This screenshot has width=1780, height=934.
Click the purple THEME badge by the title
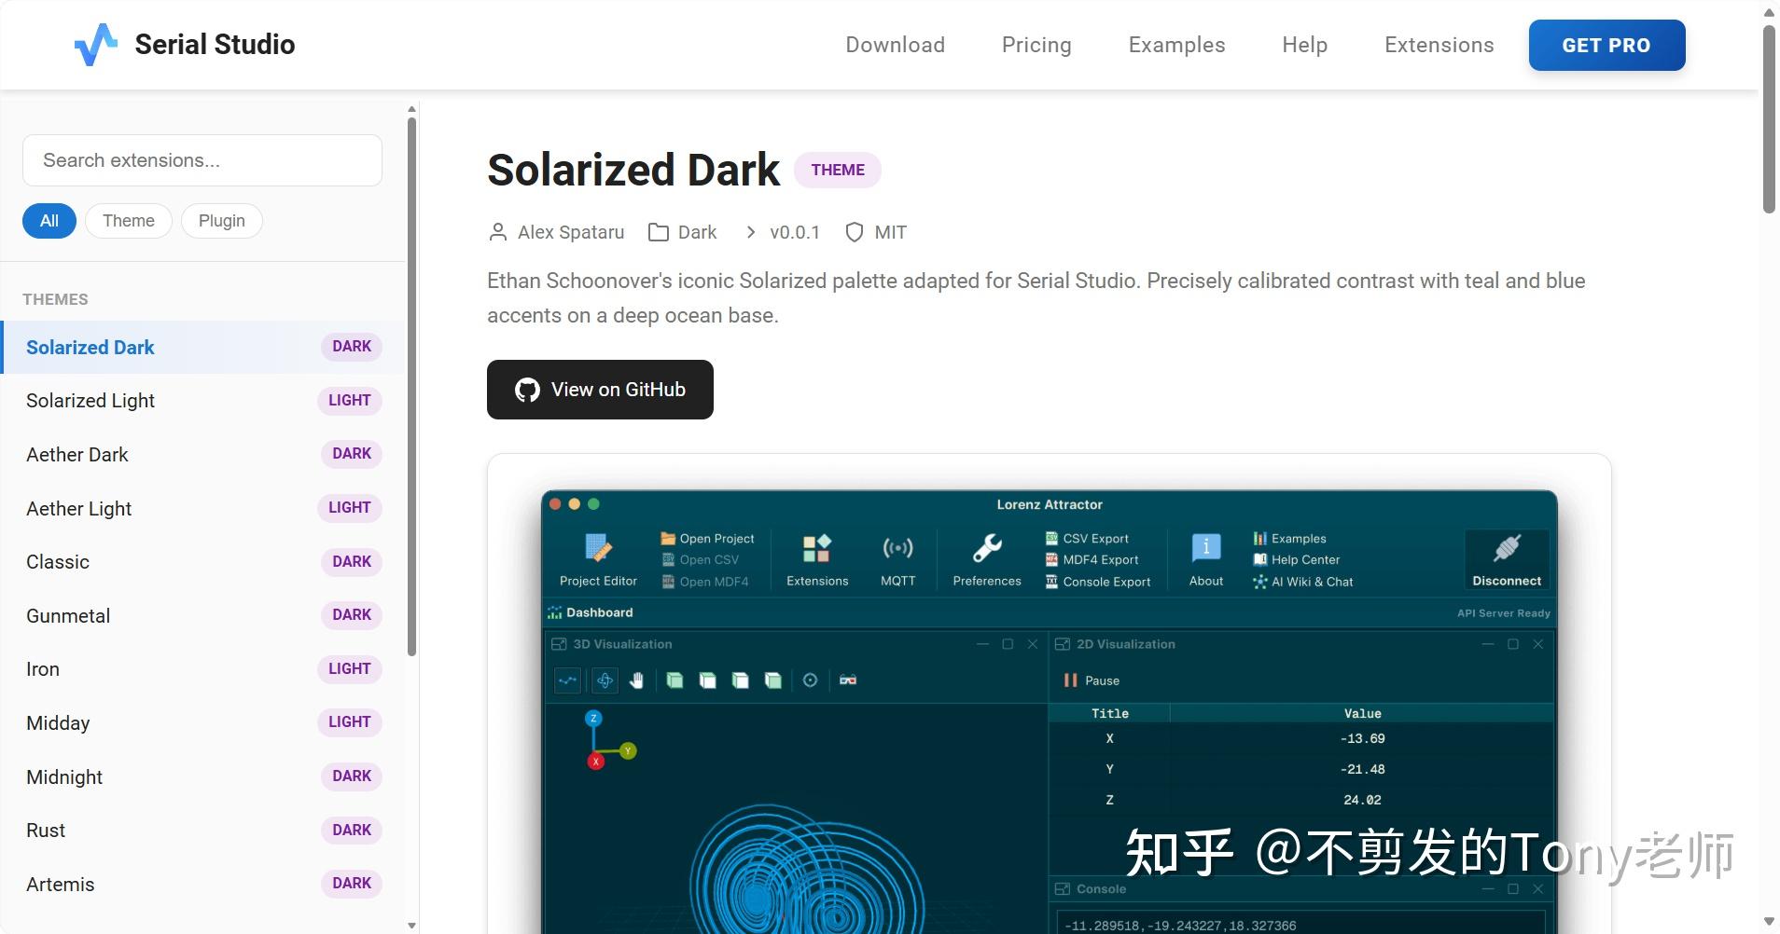838,170
